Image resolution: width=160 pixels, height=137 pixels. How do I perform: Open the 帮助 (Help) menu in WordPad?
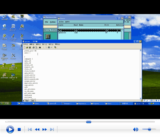(57, 44)
